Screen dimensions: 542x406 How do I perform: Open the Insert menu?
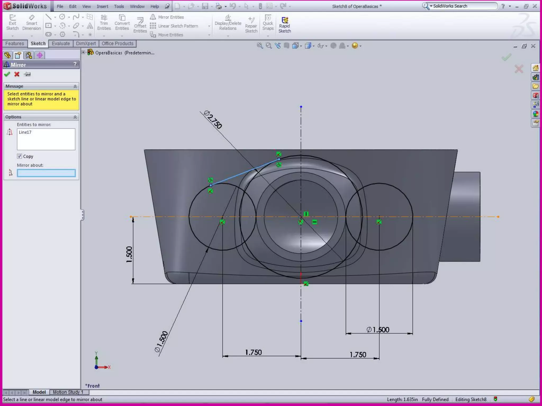102,6
